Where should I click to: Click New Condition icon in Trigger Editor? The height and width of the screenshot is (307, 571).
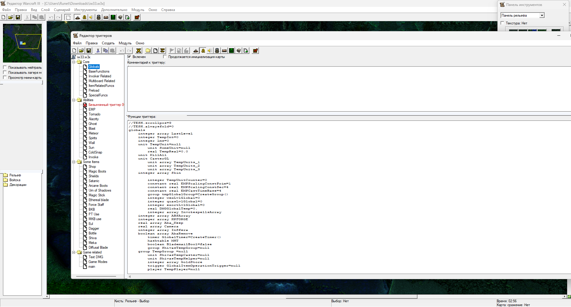pyautogui.click(x=179, y=51)
